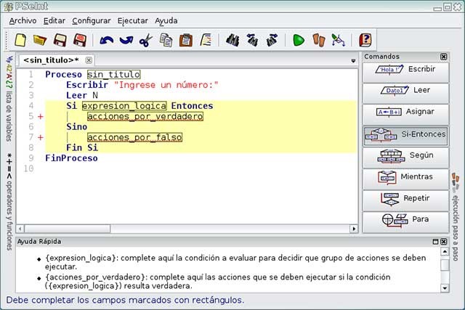The width and height of the screenshot is (465, 310).
Task: Click the Ayuda Rápida vertical scrollbar
Action: click(445, 269)
